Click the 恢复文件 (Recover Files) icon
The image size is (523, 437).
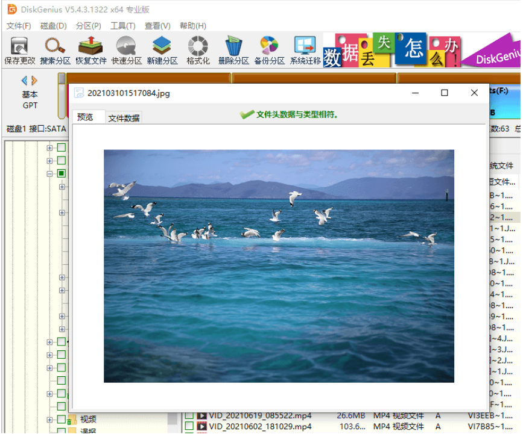point(90,51)
